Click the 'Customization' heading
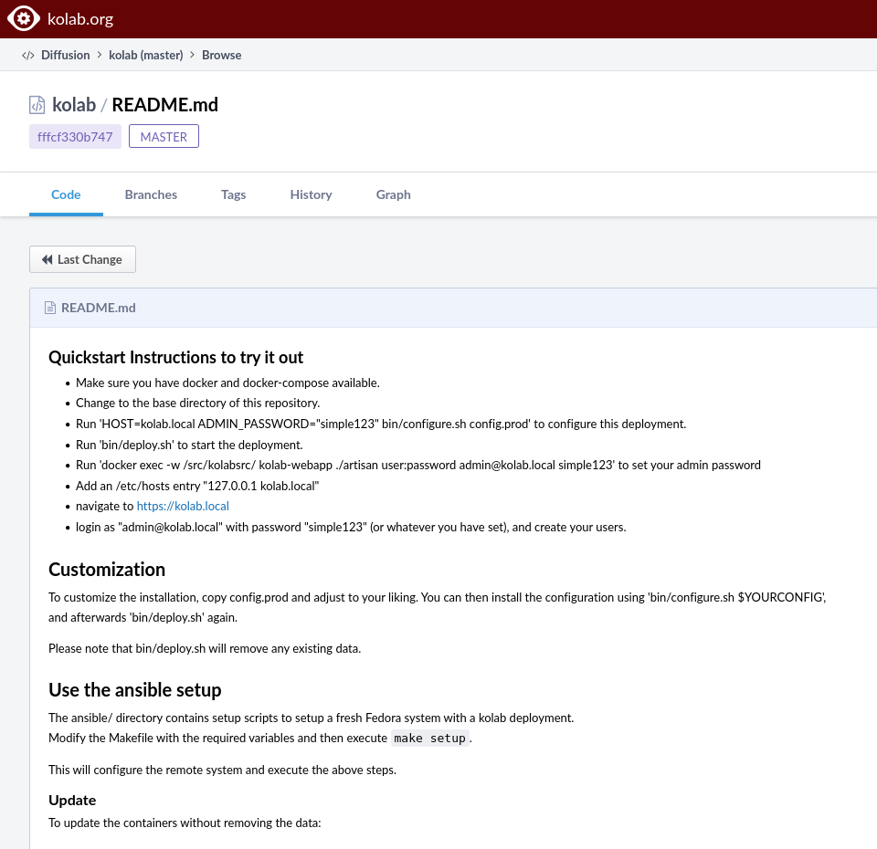Viewport: 877px width, 849px height. coord(107,570)
